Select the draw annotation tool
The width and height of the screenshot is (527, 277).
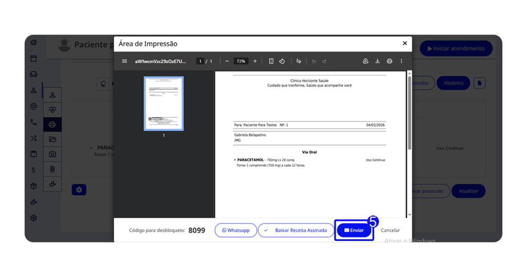coord(298,61)
